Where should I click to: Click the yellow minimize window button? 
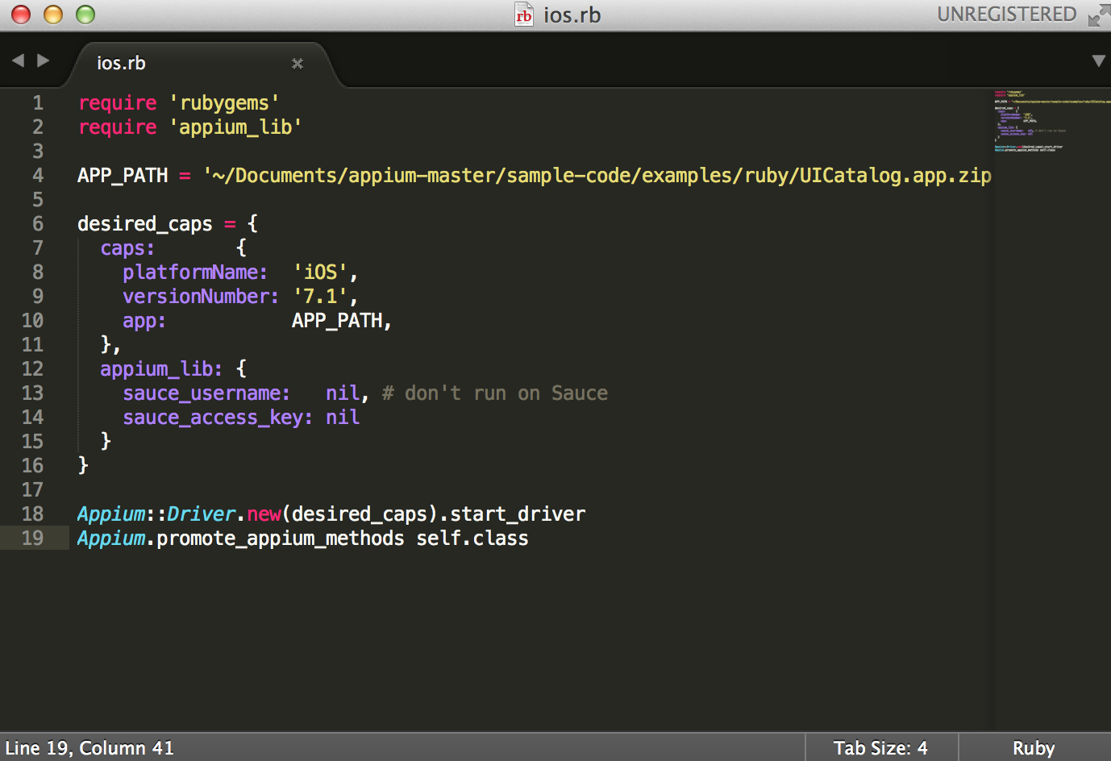[53, 15]
